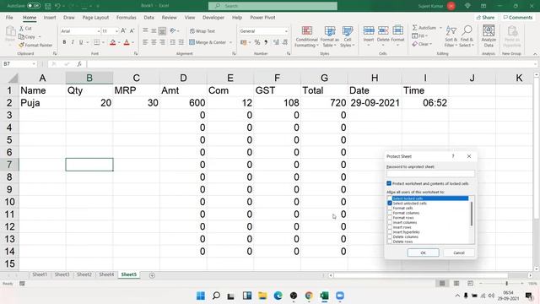The height and width of the screenshot is (304, 540).
Task: Switch to the Sheet4 tab
Action: click(106, 274)
